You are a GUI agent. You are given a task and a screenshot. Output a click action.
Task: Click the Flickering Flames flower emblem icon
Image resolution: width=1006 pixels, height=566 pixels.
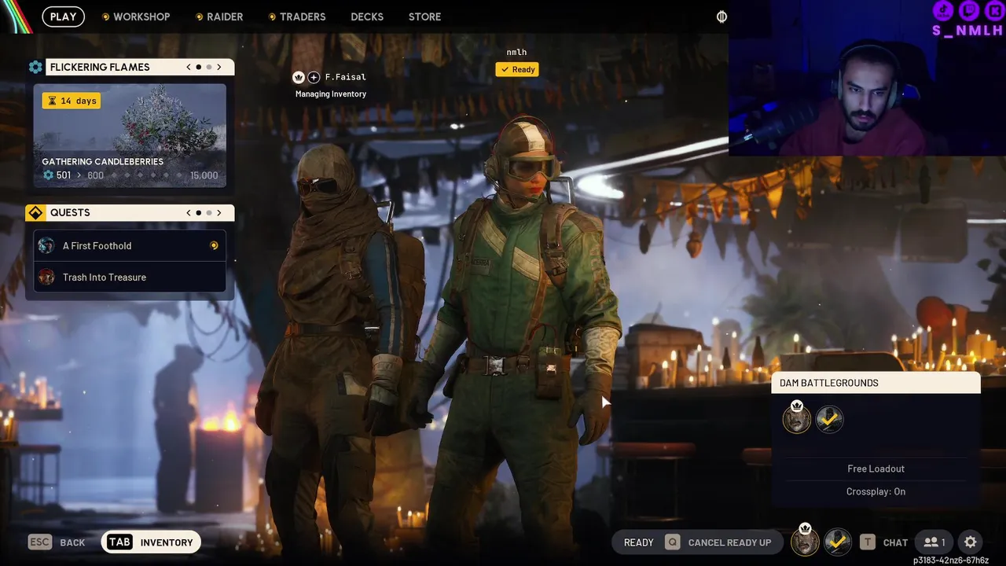point(35,67)
